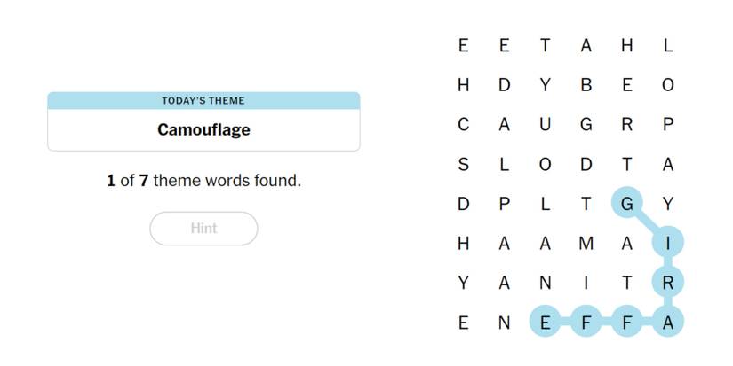
Task: Click the Hint button
Action: point(203,229)
